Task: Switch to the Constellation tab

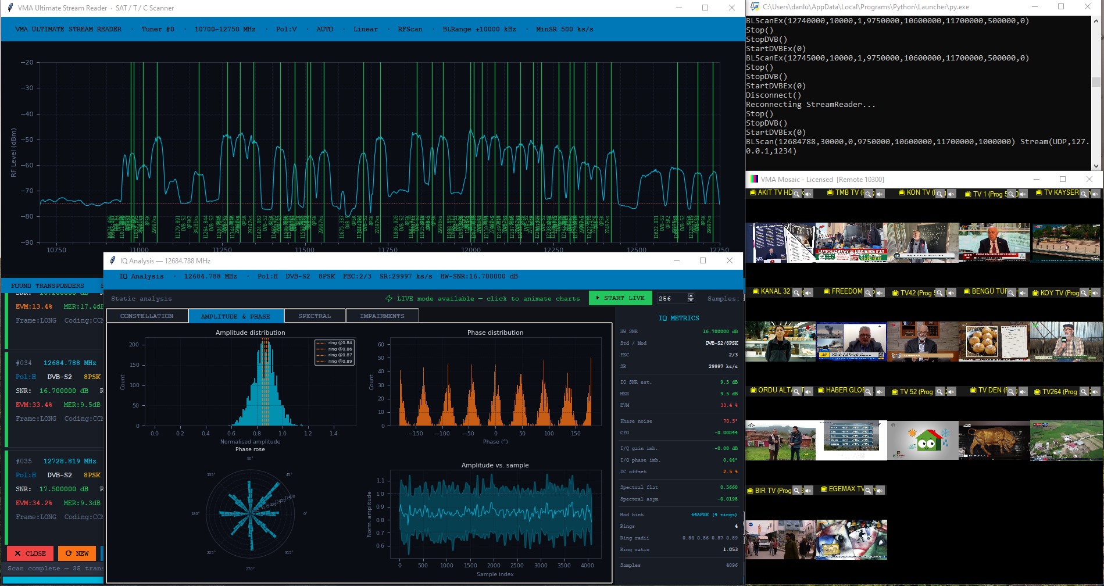Action: pyautogui.click(x=147, y=316)
